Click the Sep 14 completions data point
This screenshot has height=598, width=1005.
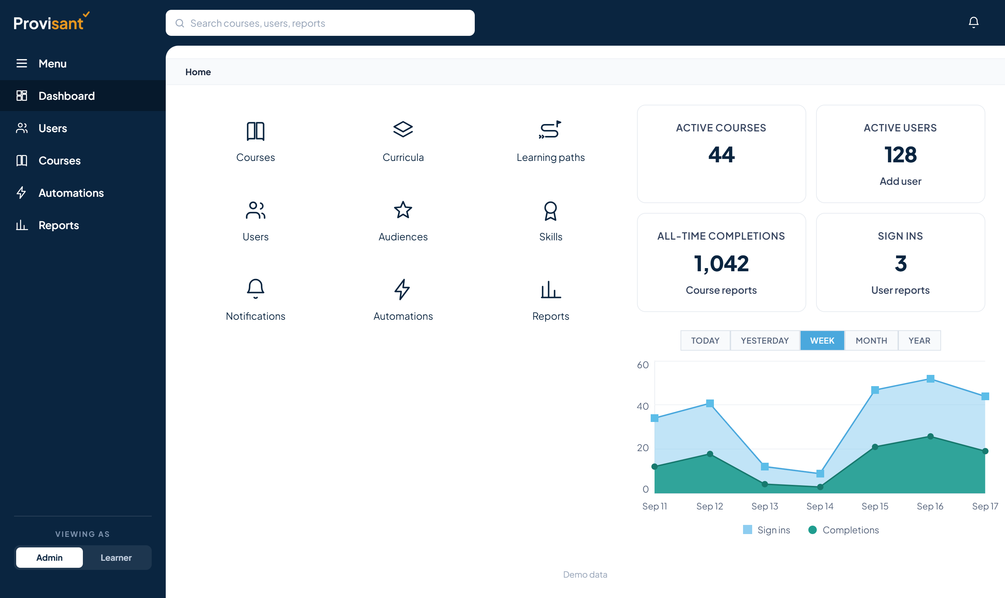point(820,487)
